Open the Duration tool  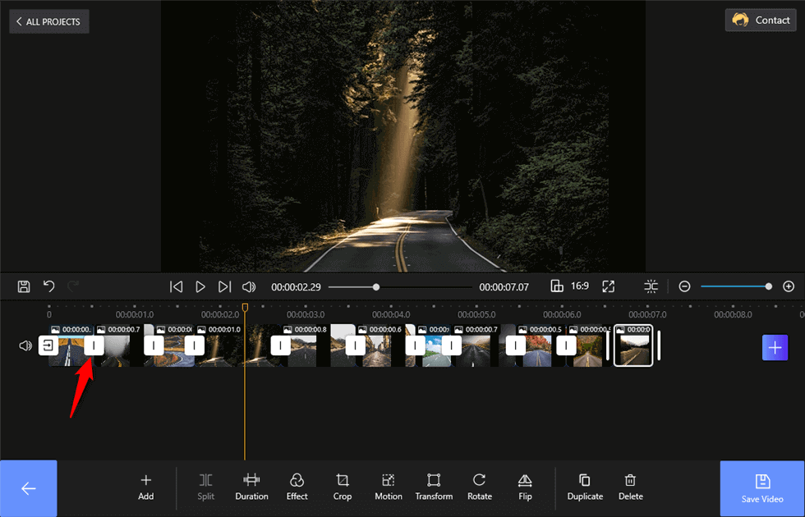(x=251, y=487)
